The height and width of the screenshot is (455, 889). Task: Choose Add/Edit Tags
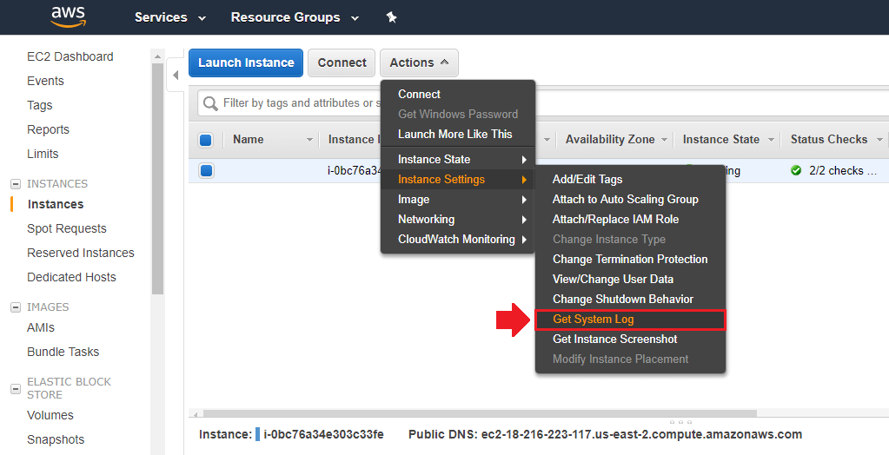(x=630, y=180)
